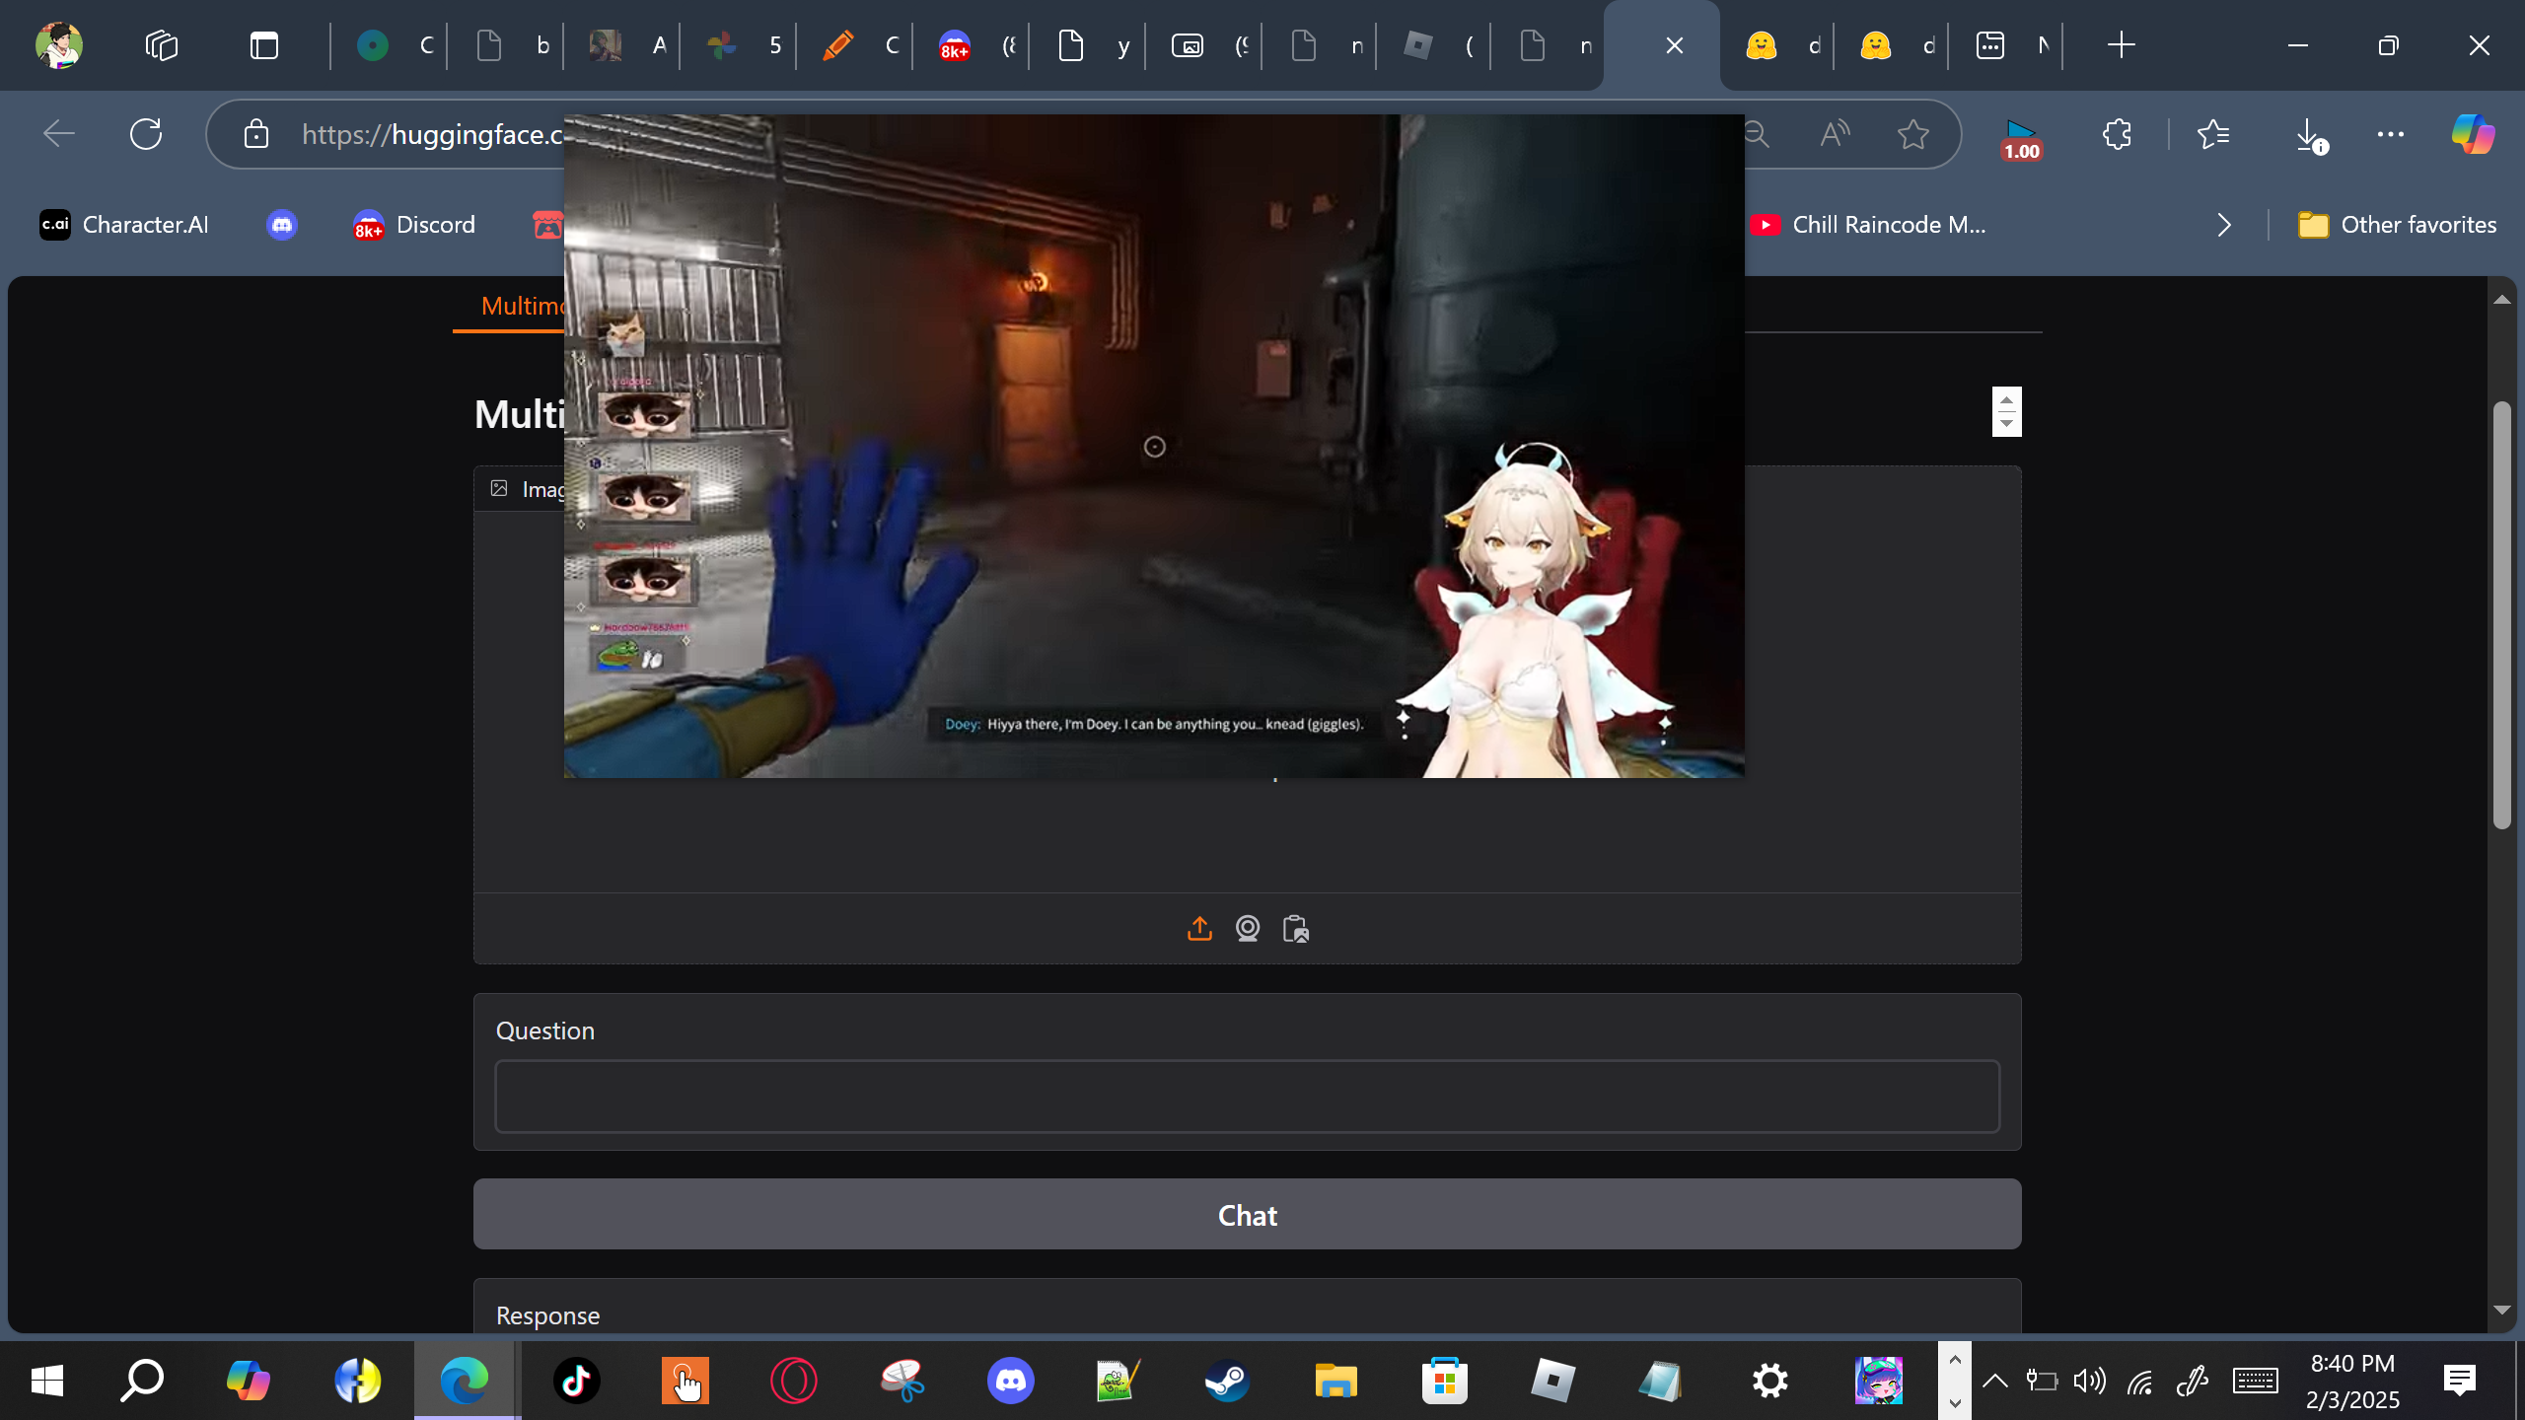
Task: Open the Favorites list panel
Action: click(2214, 134)
